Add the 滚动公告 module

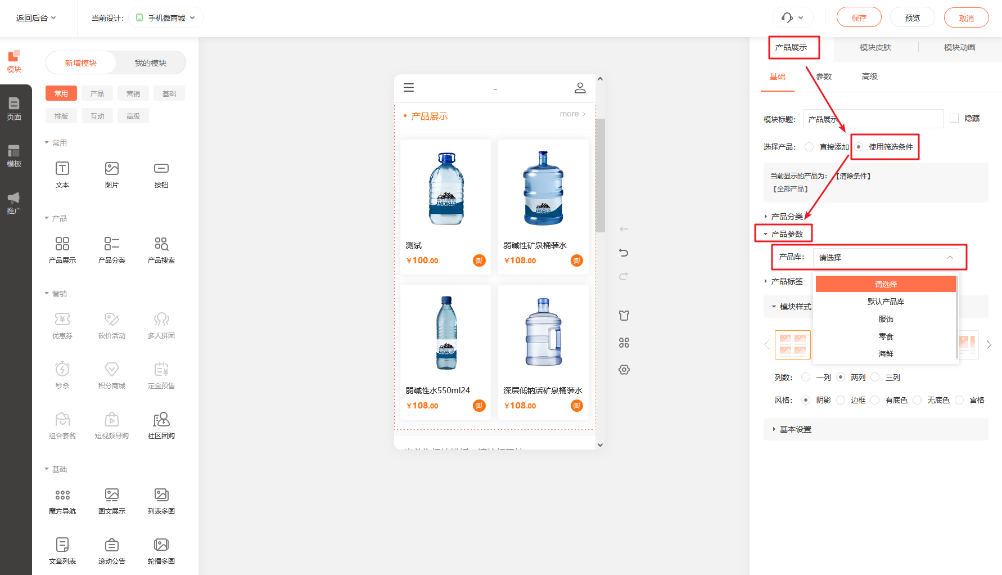[112, 551]
